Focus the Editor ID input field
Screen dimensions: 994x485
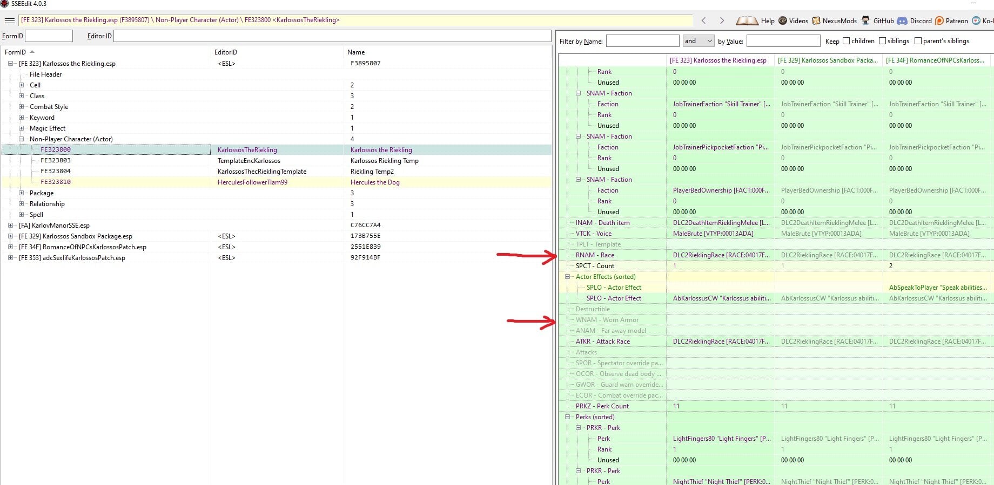(332, 36)
